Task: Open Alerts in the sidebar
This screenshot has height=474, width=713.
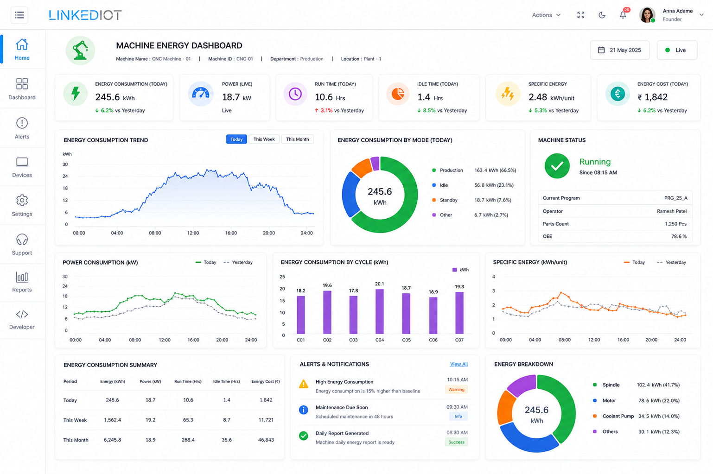Action: click(22, 128)
